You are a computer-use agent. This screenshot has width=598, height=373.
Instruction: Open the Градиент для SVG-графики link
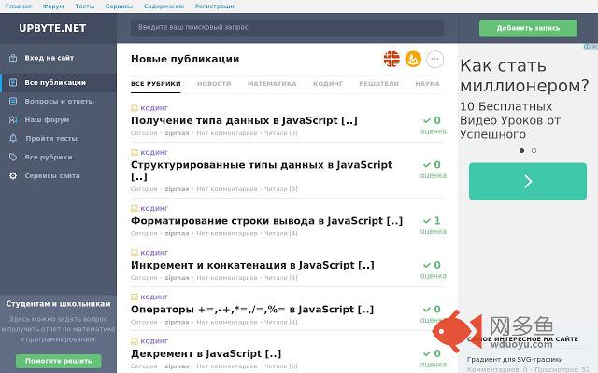pos(515,359)
